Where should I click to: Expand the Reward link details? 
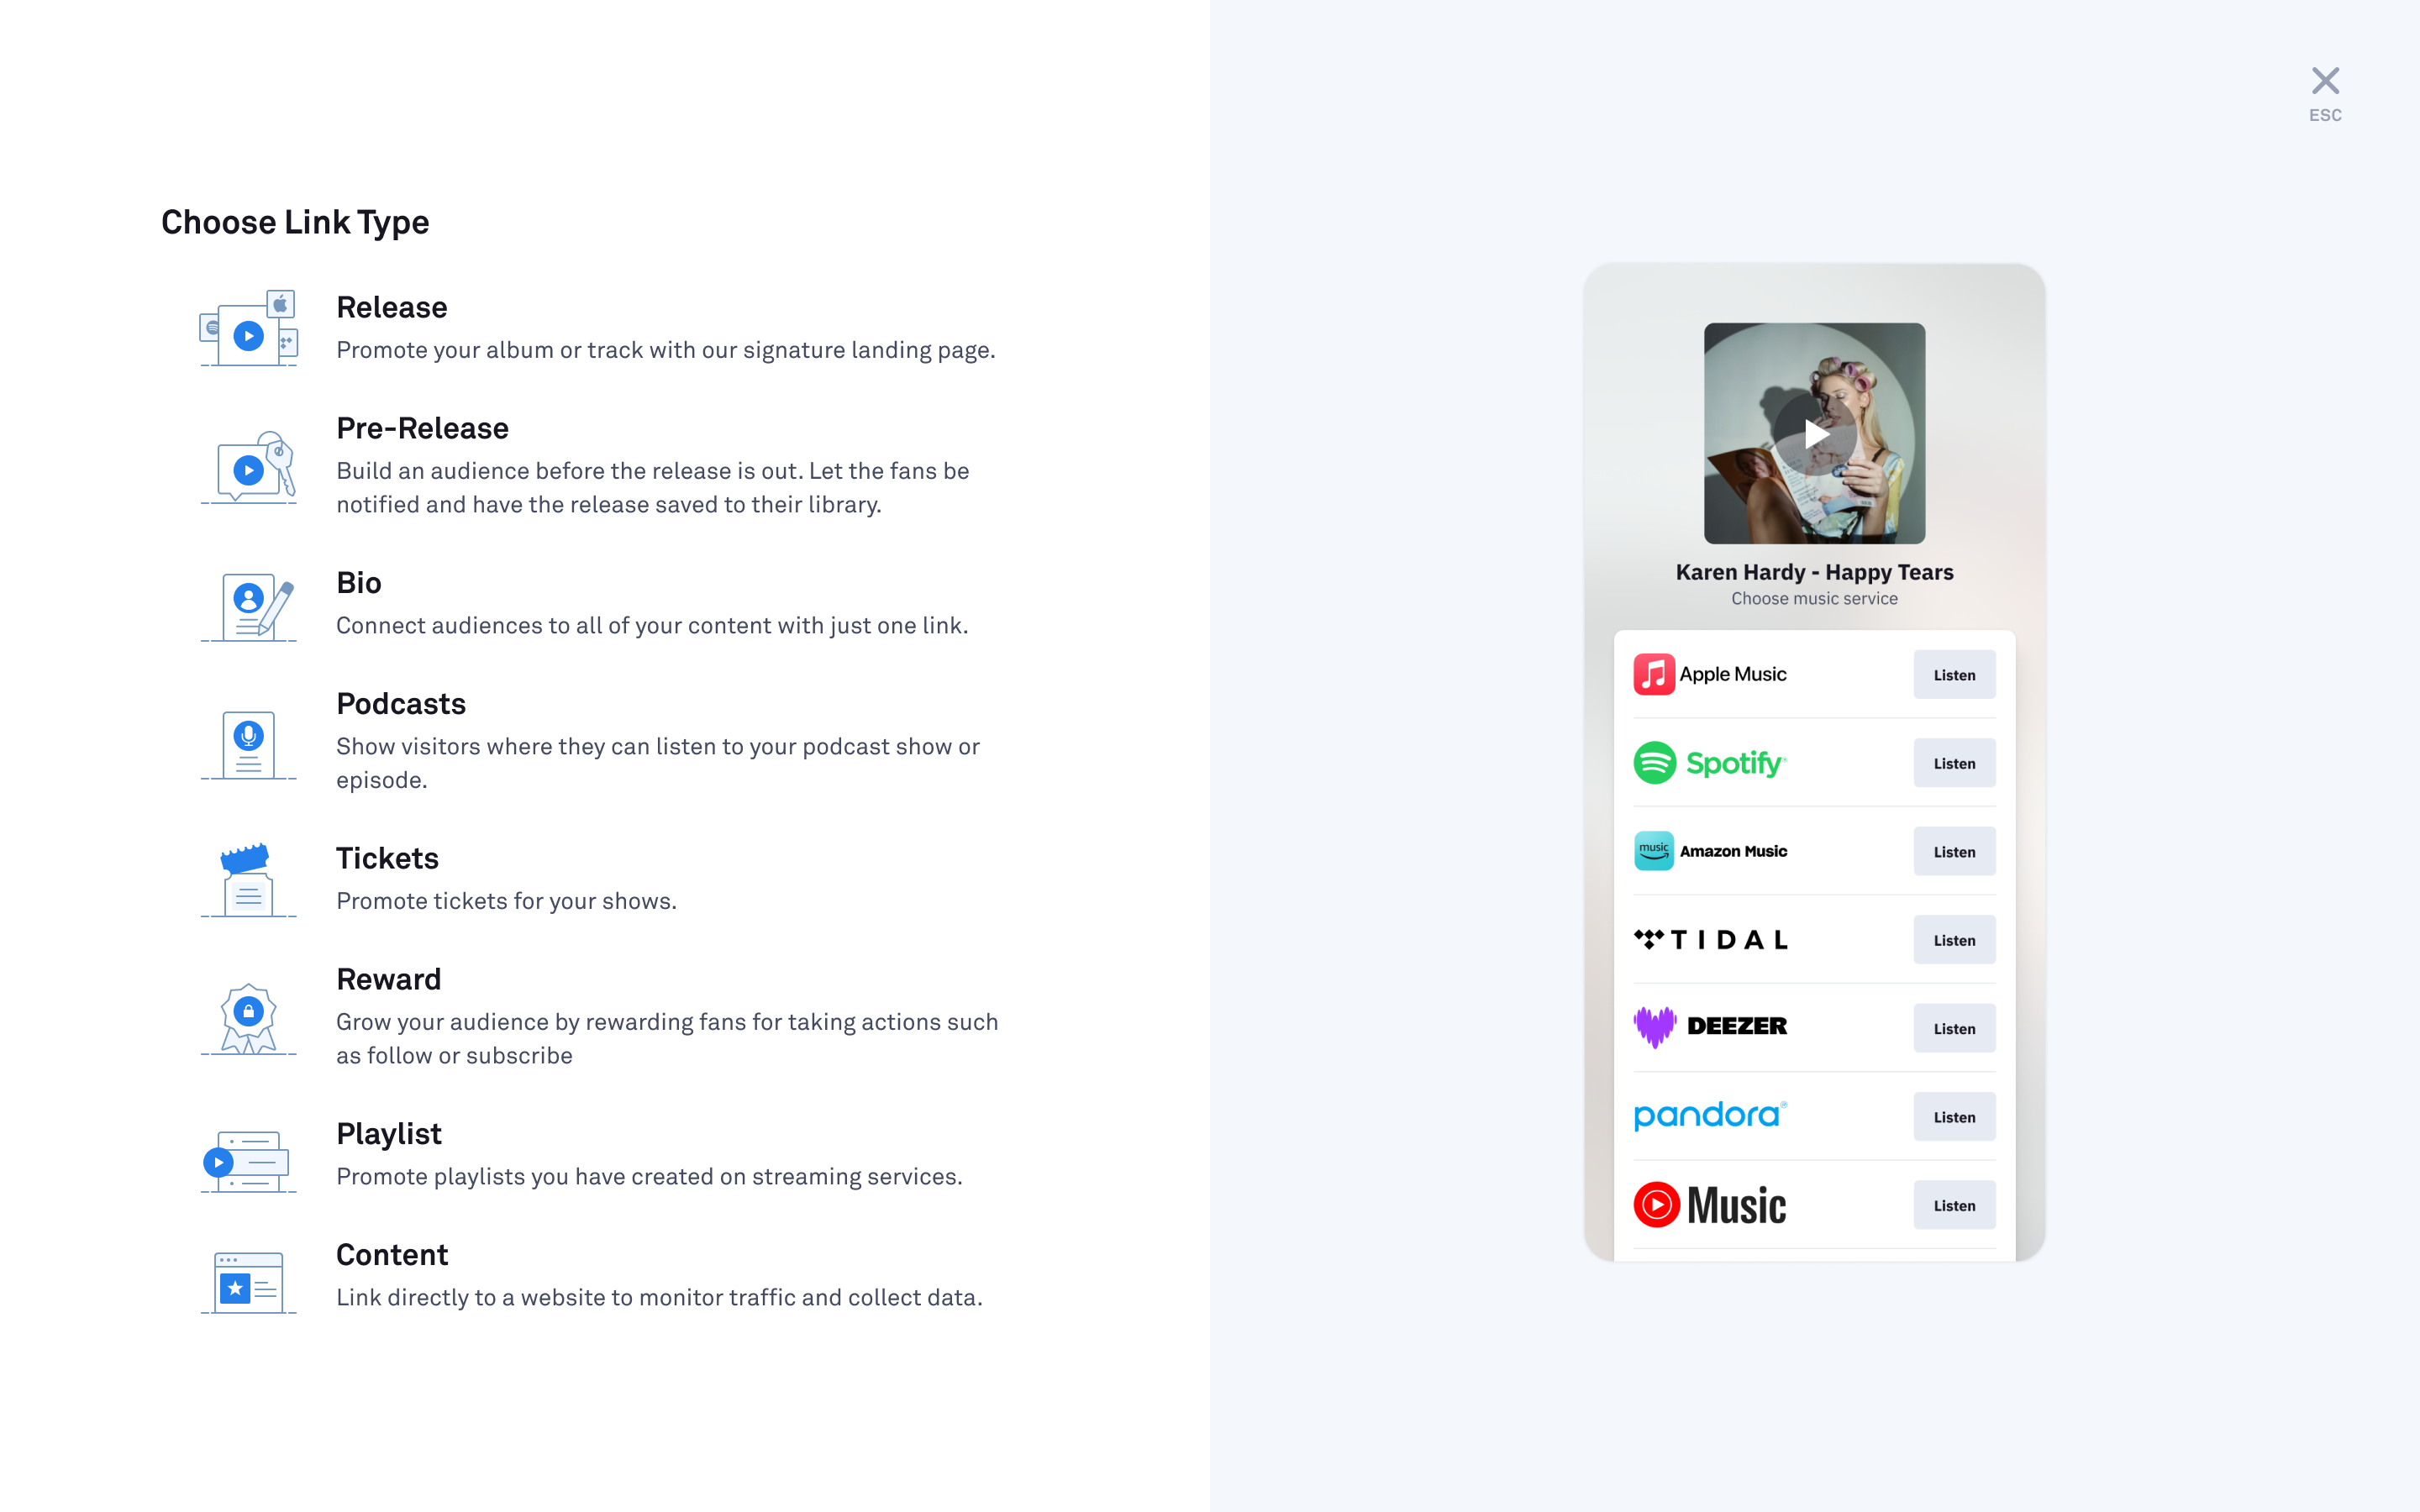[388, 977]
